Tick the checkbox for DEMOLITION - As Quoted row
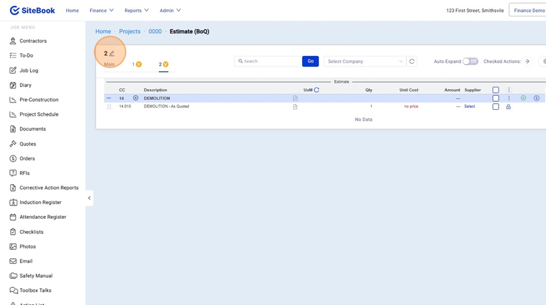This screenshot has height=305, width=546. pyautogui.click(x=496, y=107)
